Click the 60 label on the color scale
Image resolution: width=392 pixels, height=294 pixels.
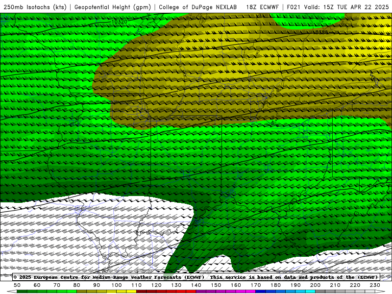(37, 285)
